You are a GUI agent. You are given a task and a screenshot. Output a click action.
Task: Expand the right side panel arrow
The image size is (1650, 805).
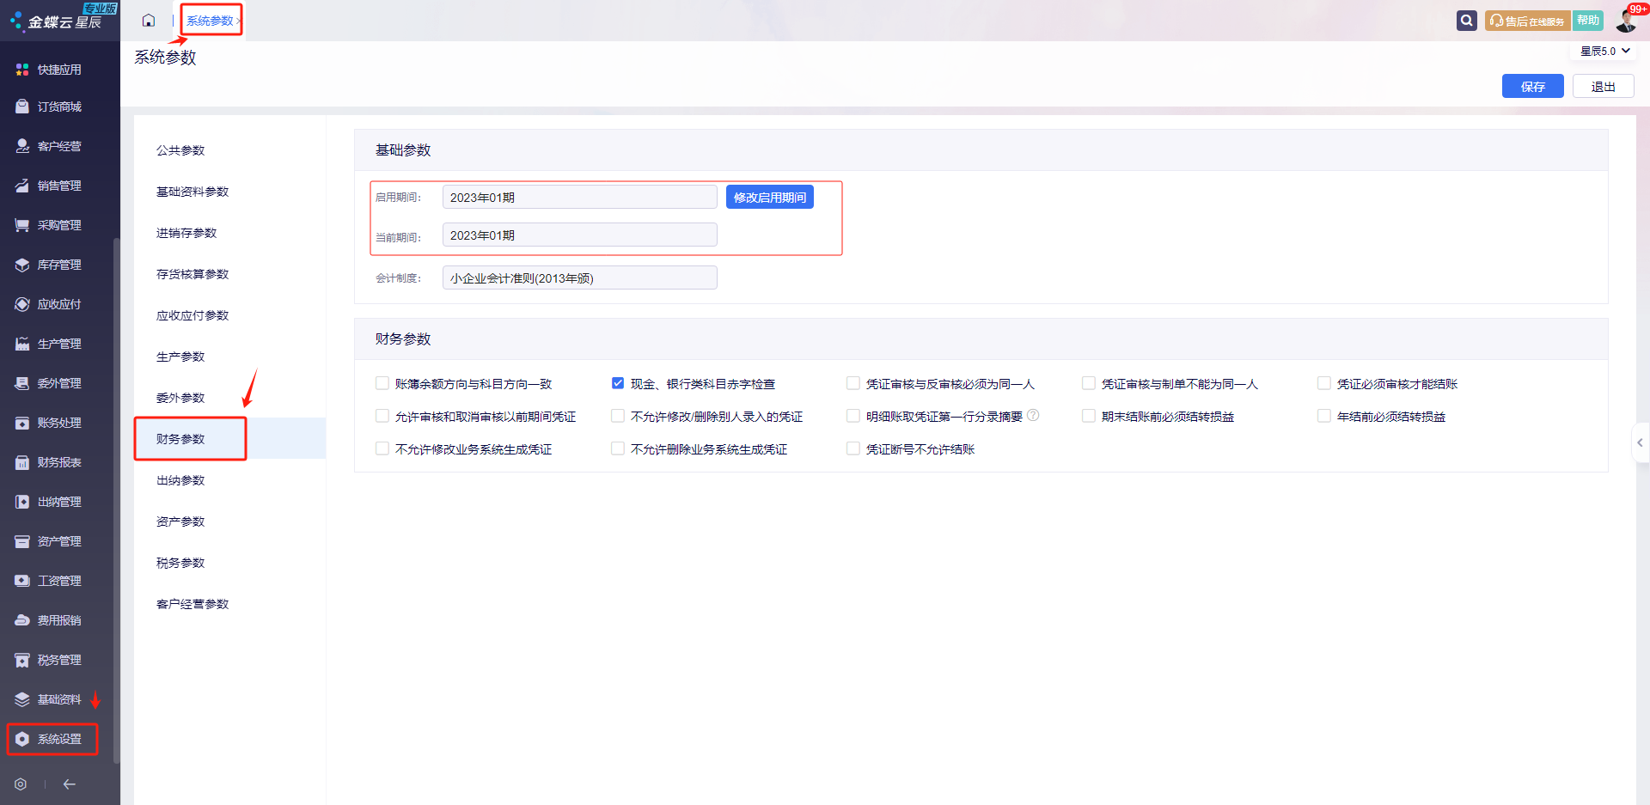coord(1640,442)
